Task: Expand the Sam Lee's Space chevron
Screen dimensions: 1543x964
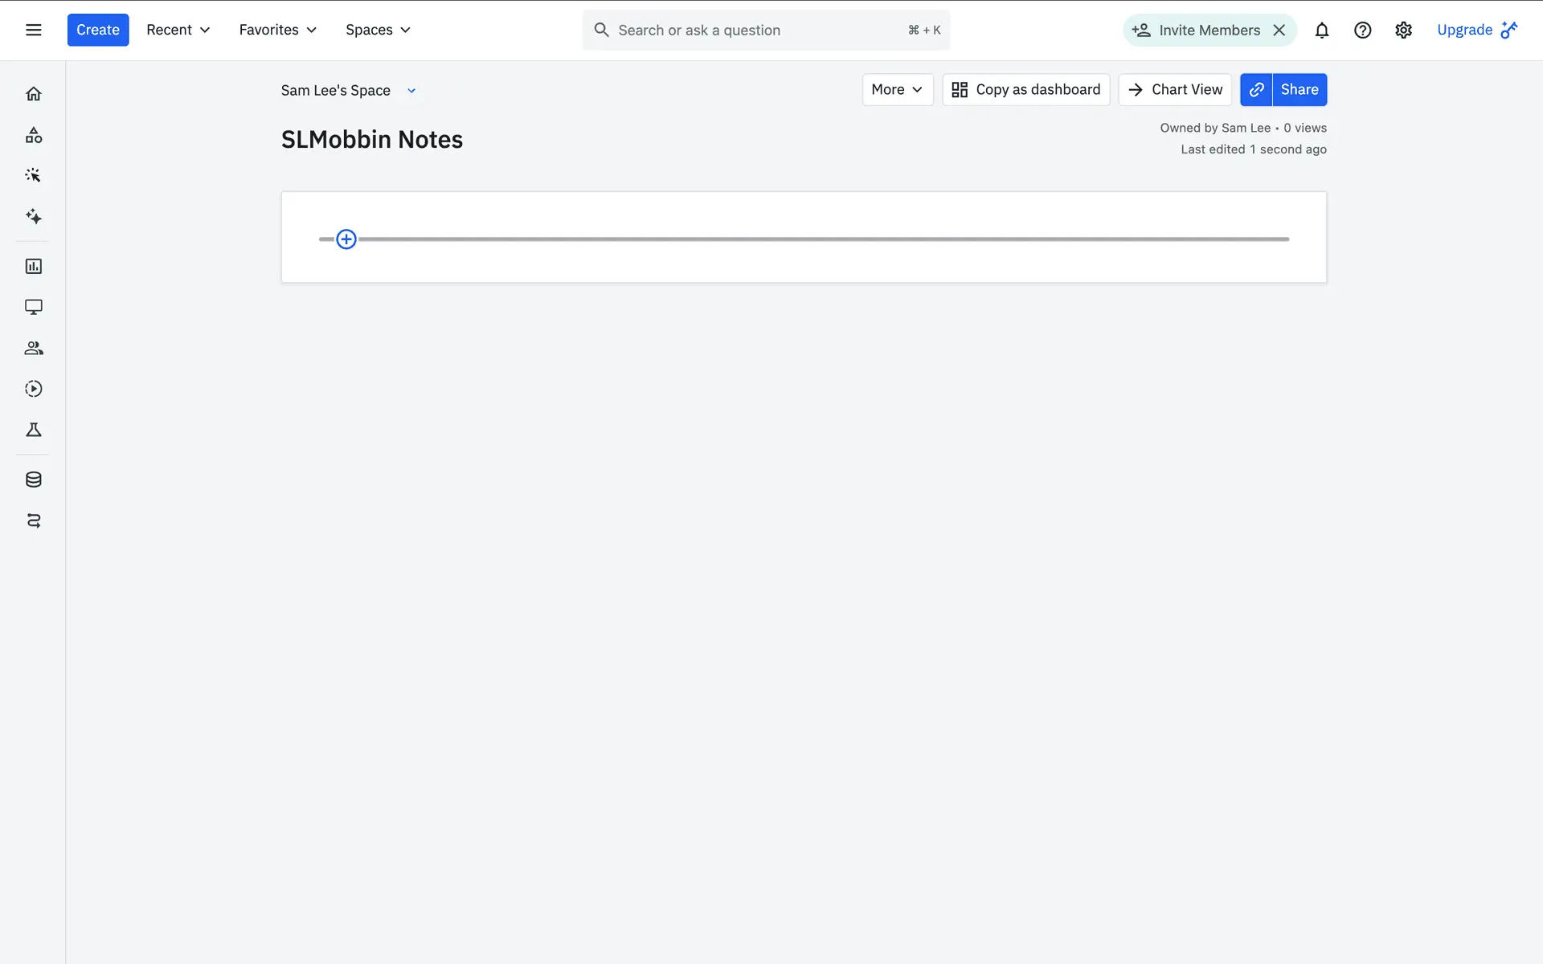Action: pos(411,91)
